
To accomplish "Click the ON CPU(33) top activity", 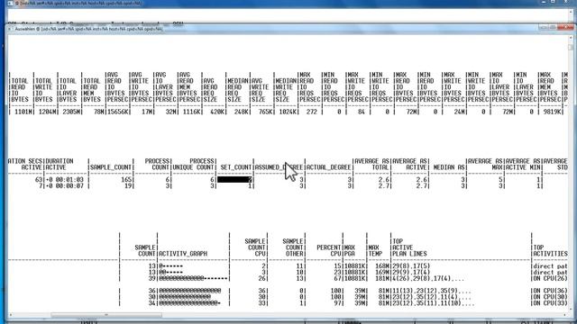I will tap(550, 303).
